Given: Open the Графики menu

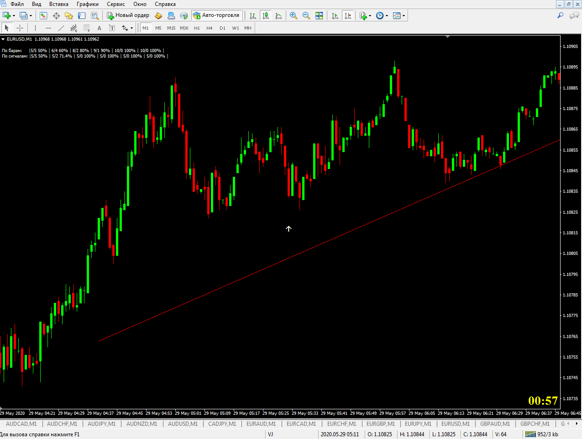Looking at the screenshot, I should tap(88, 4).
